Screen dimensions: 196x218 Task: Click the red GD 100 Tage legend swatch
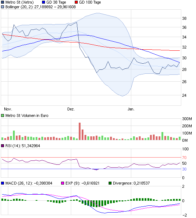tap(76, 3)
